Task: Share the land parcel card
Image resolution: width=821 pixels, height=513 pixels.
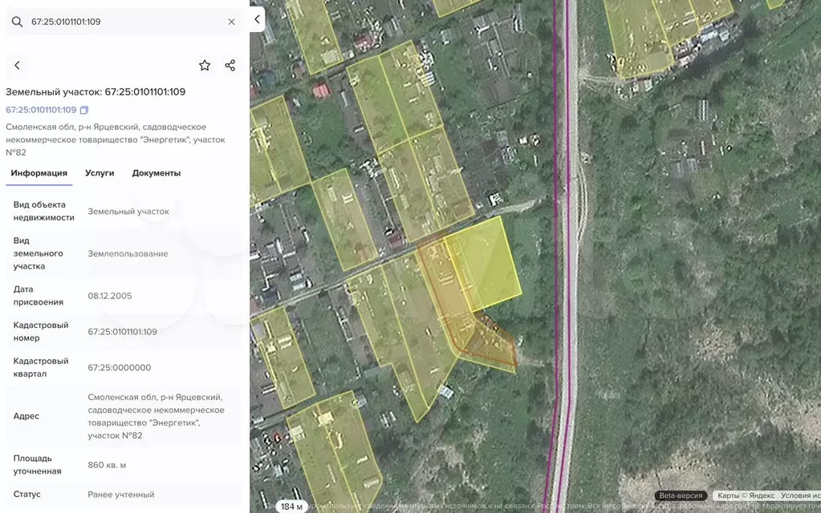Action: click(230, 66)
